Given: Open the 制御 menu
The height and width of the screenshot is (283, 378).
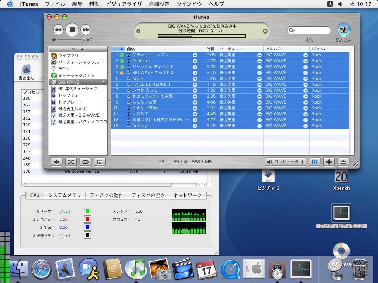Looking at the screenshot, I should [94, 4].
